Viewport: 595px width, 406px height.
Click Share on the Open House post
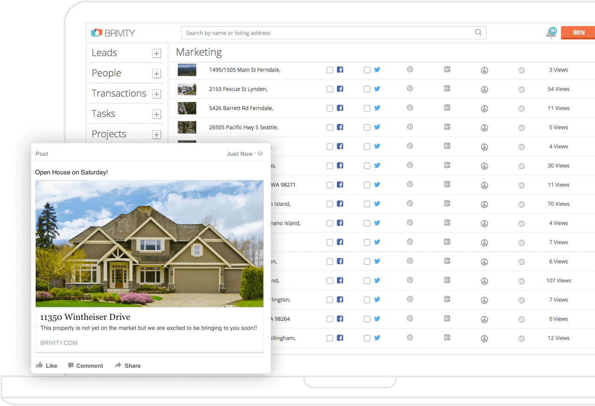[128, 366]
